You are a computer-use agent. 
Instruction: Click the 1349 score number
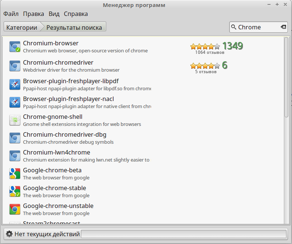pyautogui.click(x=233, y=46)
